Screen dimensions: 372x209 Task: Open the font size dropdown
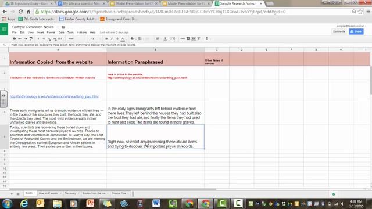point(95,39)
